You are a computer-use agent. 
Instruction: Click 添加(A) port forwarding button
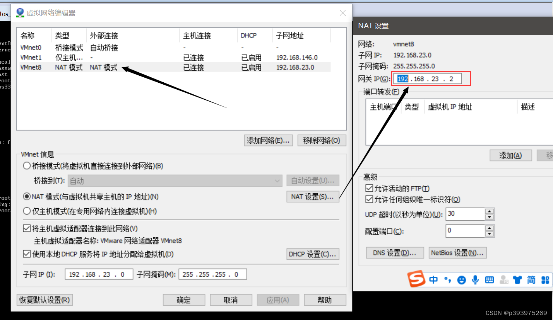[511, 155]
